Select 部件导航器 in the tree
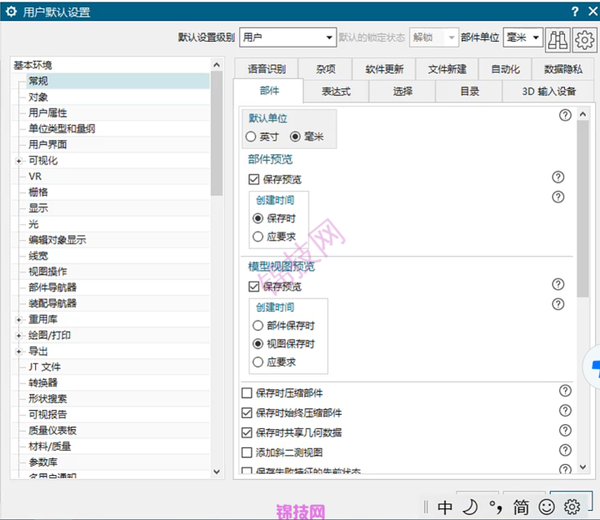 pyautogui.click(x=52, y=287)
